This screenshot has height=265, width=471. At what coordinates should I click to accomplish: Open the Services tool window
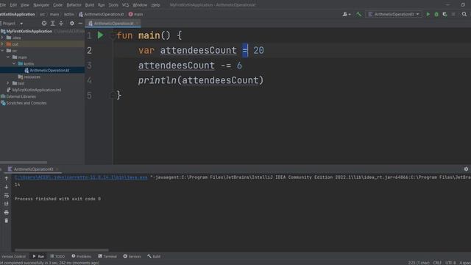(132, 256)
